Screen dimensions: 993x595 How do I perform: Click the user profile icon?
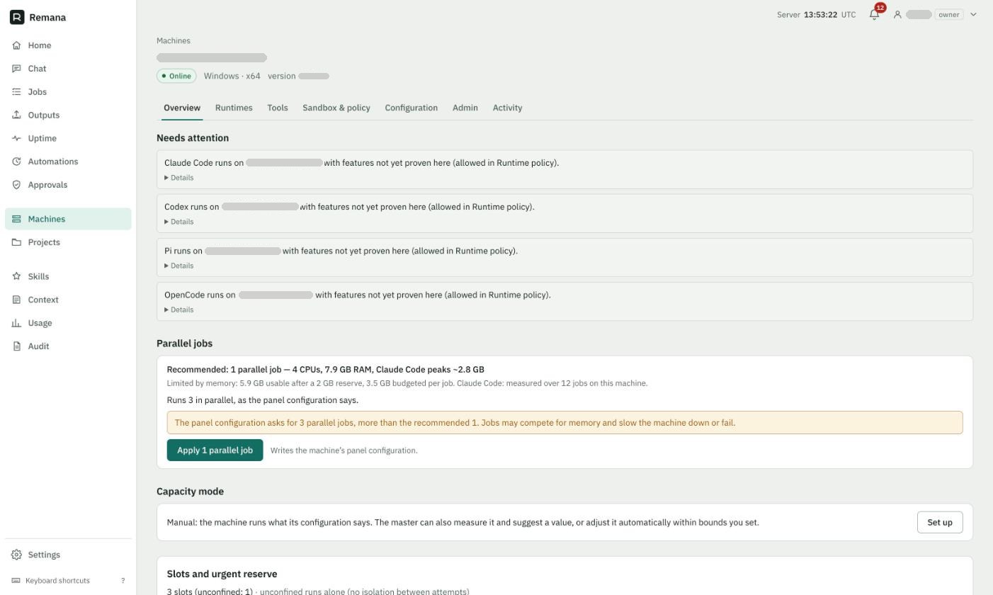point(897,14)
